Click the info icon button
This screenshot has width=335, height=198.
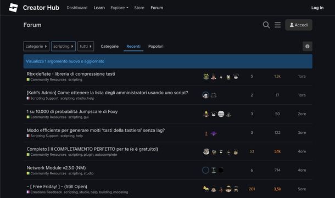coord(307,46)
